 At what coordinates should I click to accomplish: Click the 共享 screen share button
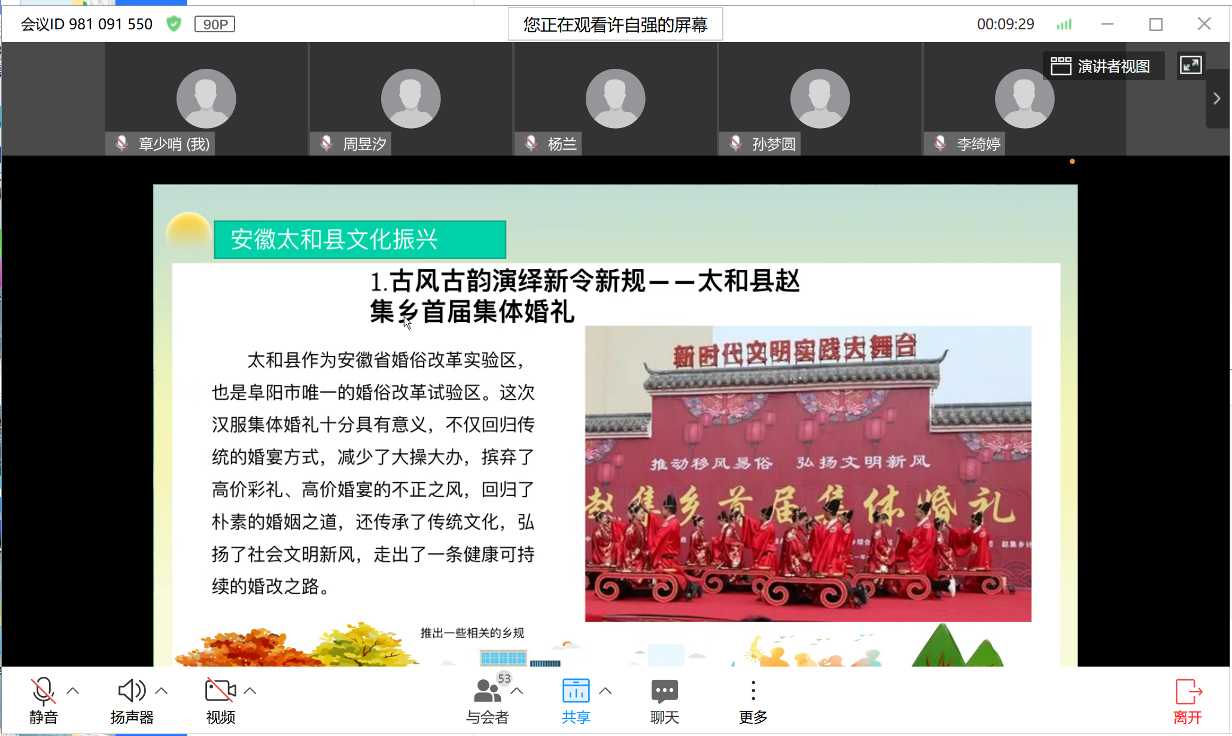pos(576,700)
